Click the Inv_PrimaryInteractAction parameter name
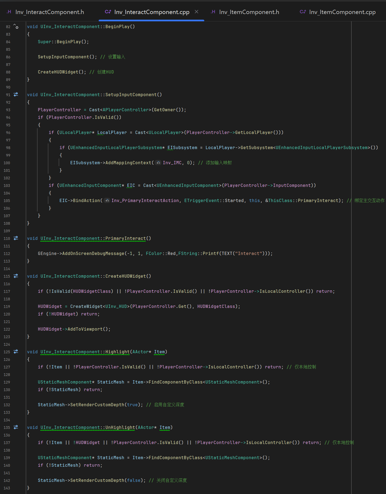This screenshot has height=494, width=386. click(145, 200)
